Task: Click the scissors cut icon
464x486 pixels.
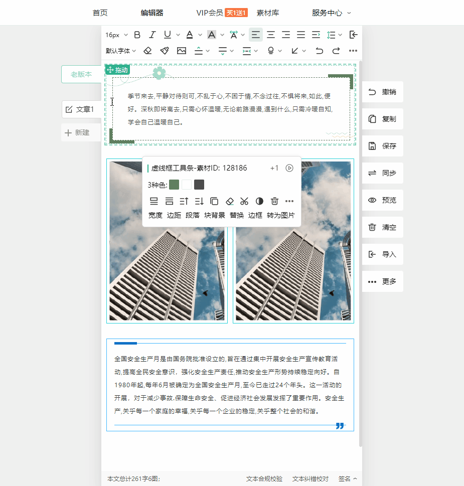Action: tap(244, 202)
